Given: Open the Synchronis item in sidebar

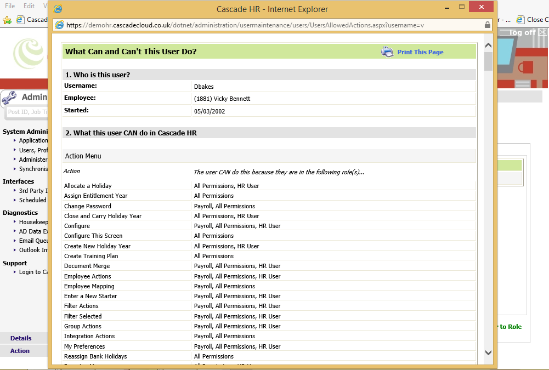Looking at the screenshot, I should [33, 169].
